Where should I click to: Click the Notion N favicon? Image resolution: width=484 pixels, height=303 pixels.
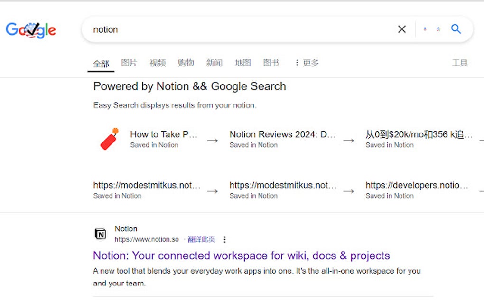pos(100,234)
